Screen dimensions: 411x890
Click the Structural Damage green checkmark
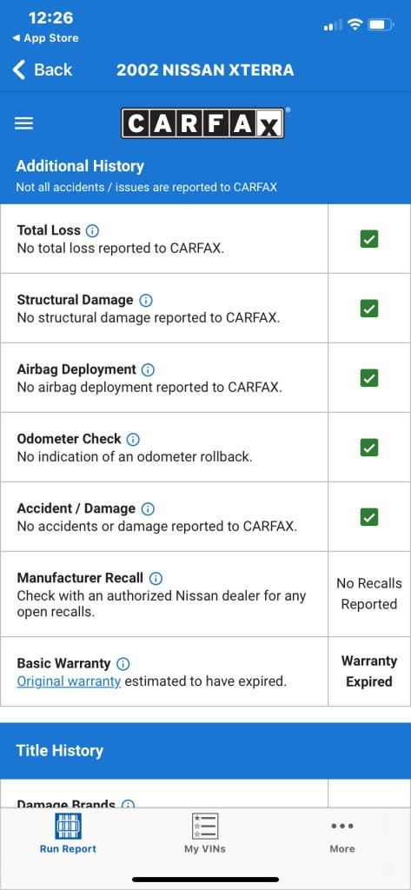click(369, 309)
